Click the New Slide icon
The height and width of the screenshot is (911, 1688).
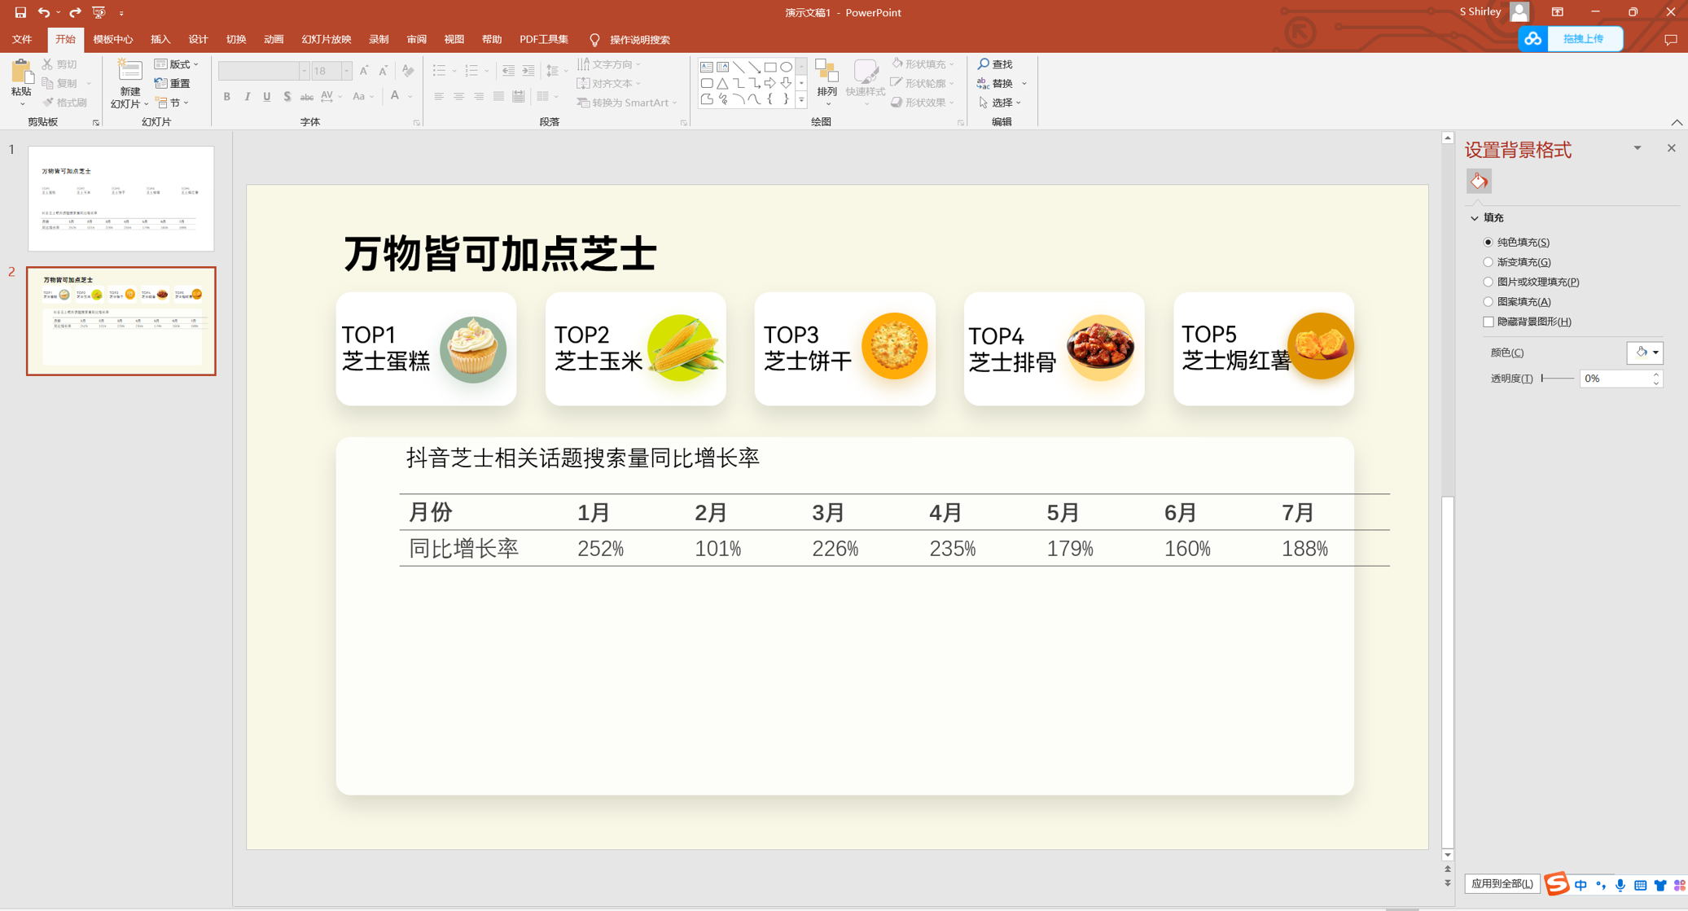[129, 72]
